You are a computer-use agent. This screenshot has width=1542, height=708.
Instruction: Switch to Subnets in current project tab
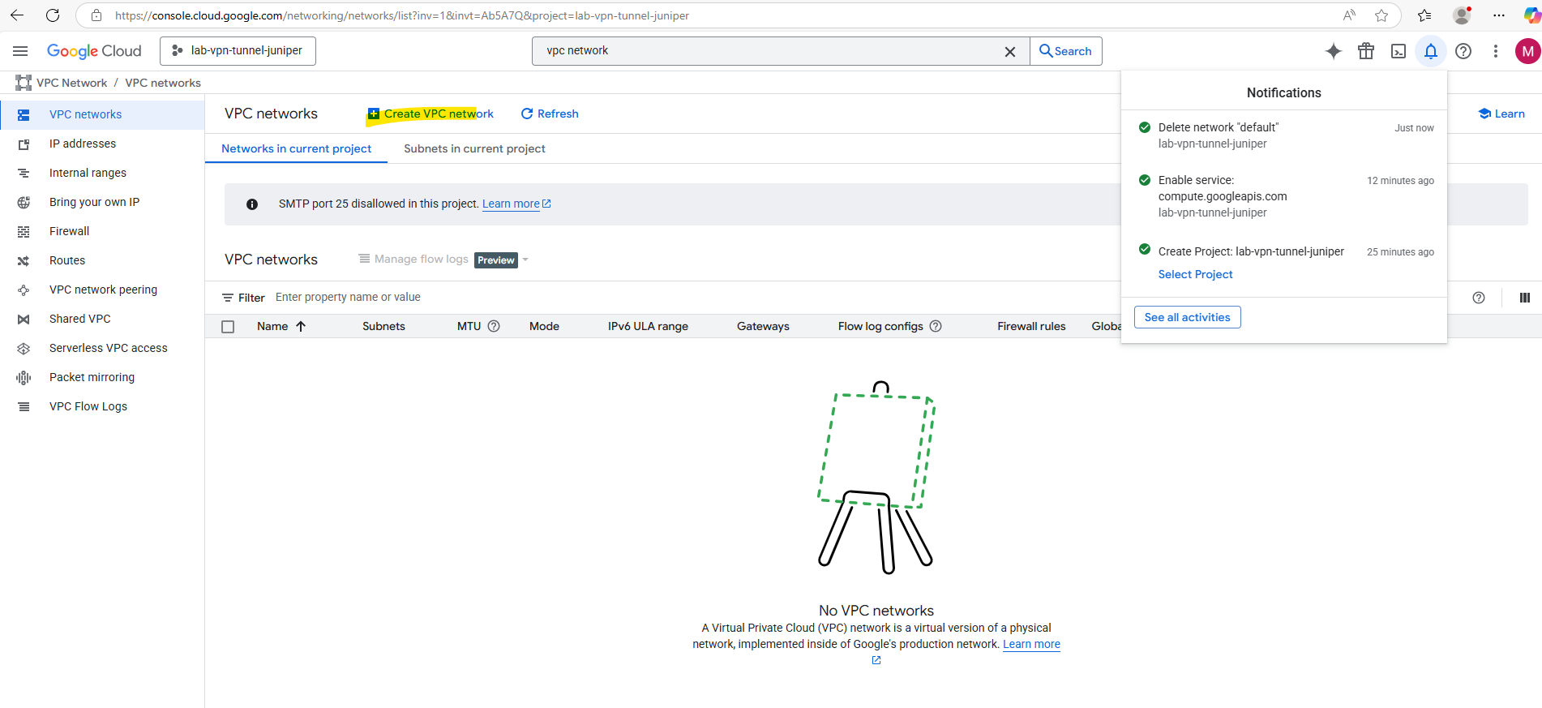click(474, 148)
